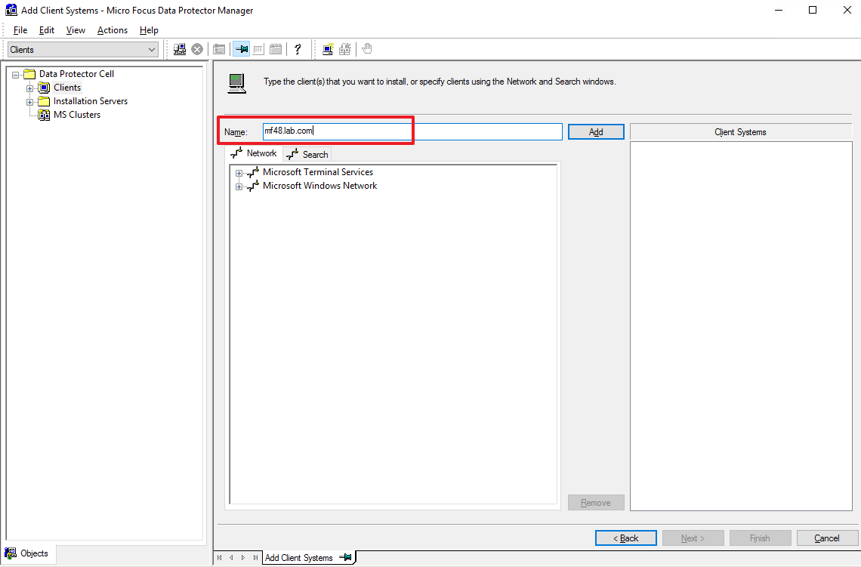Expand Microsoft Windows Network node
Image resolution: width=861 pixels, height=567 pixels.
click(x=239, y=186)
